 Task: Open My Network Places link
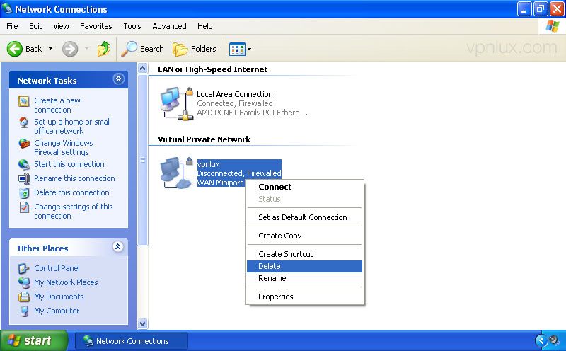click(66, 282)
